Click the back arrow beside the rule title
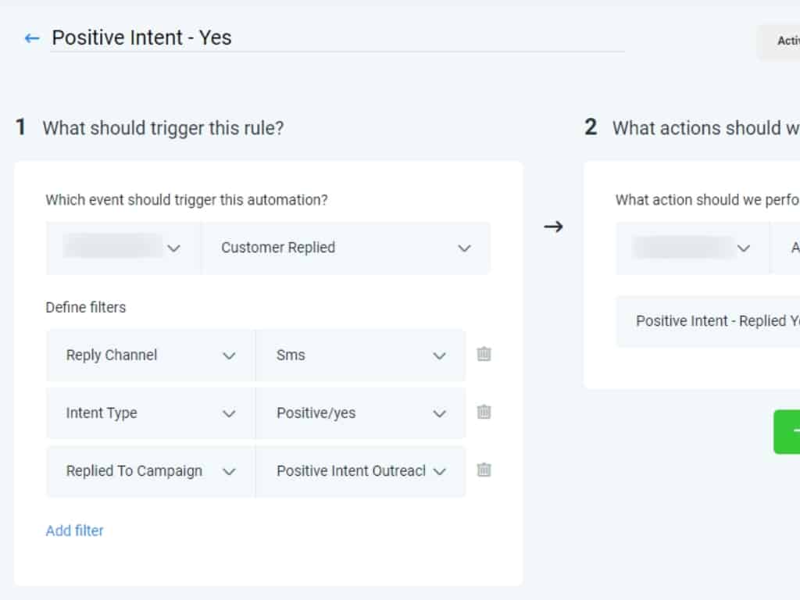Image resolution: width=800 pixels, height=600 pixels. [x=32, y=38]
